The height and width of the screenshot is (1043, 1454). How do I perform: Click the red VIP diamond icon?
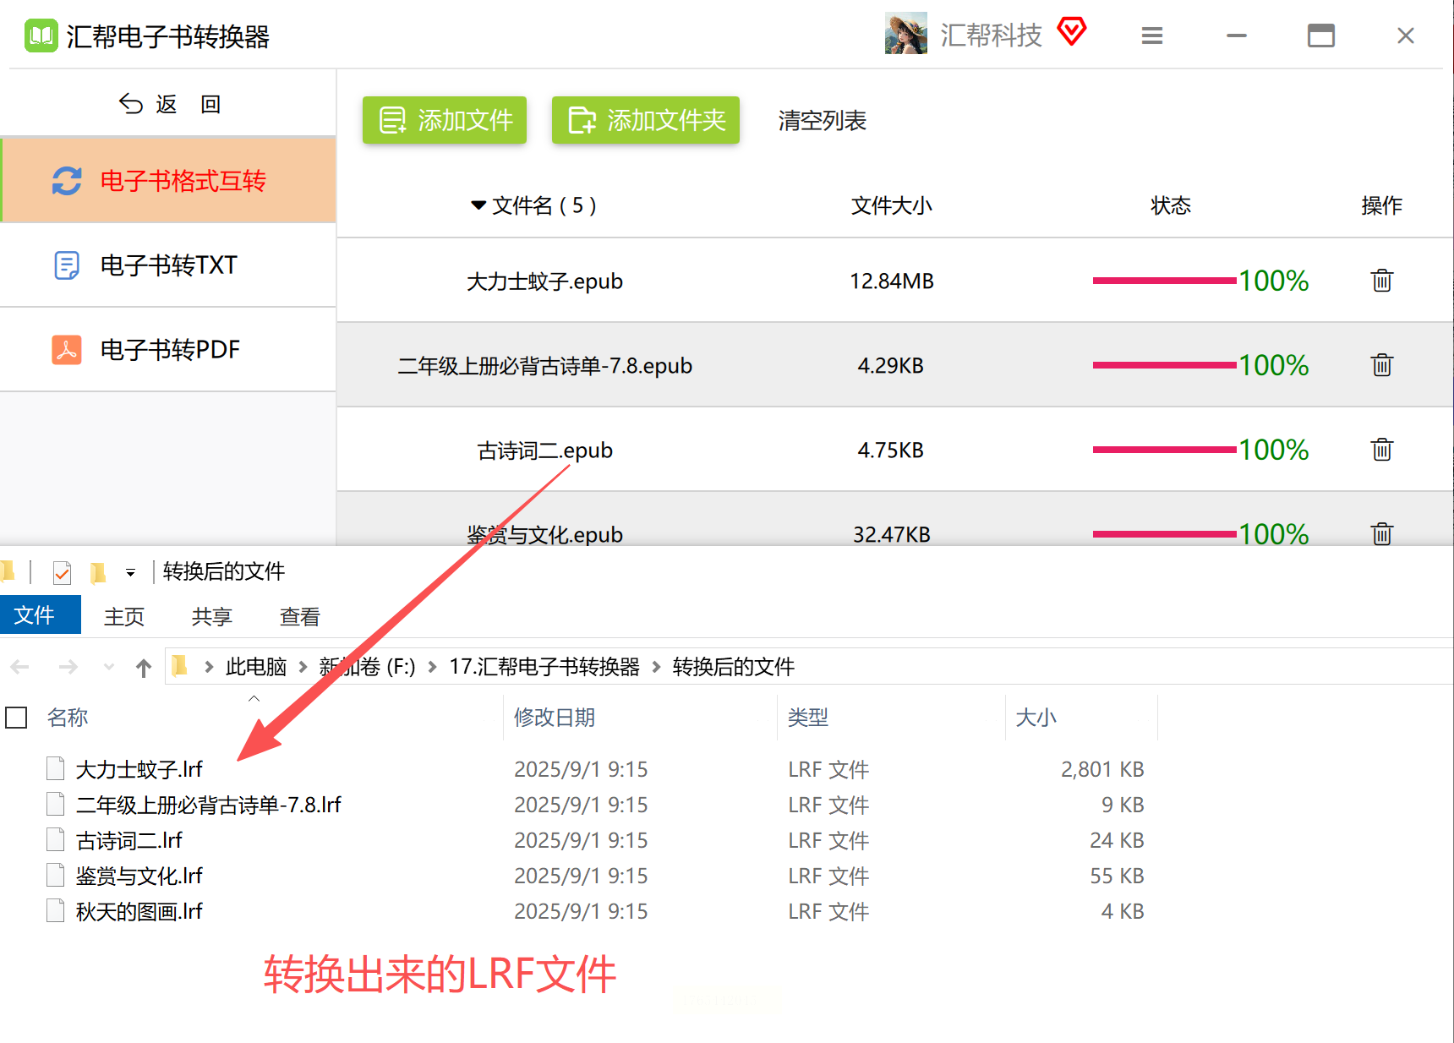pyautogui.click(x=1071, y=32)
